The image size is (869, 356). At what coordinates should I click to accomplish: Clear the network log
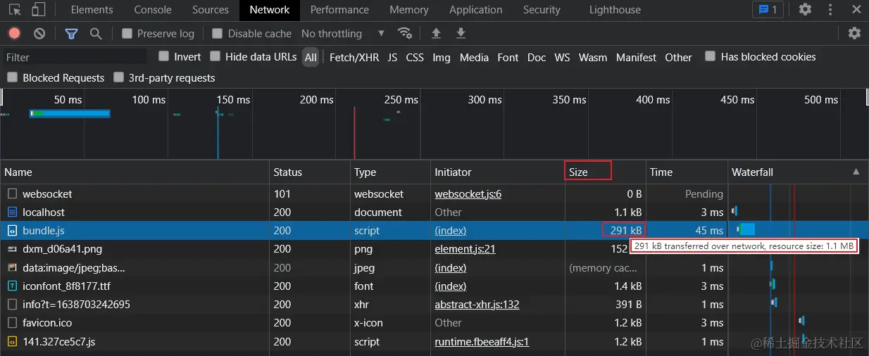tap(39, 34)
